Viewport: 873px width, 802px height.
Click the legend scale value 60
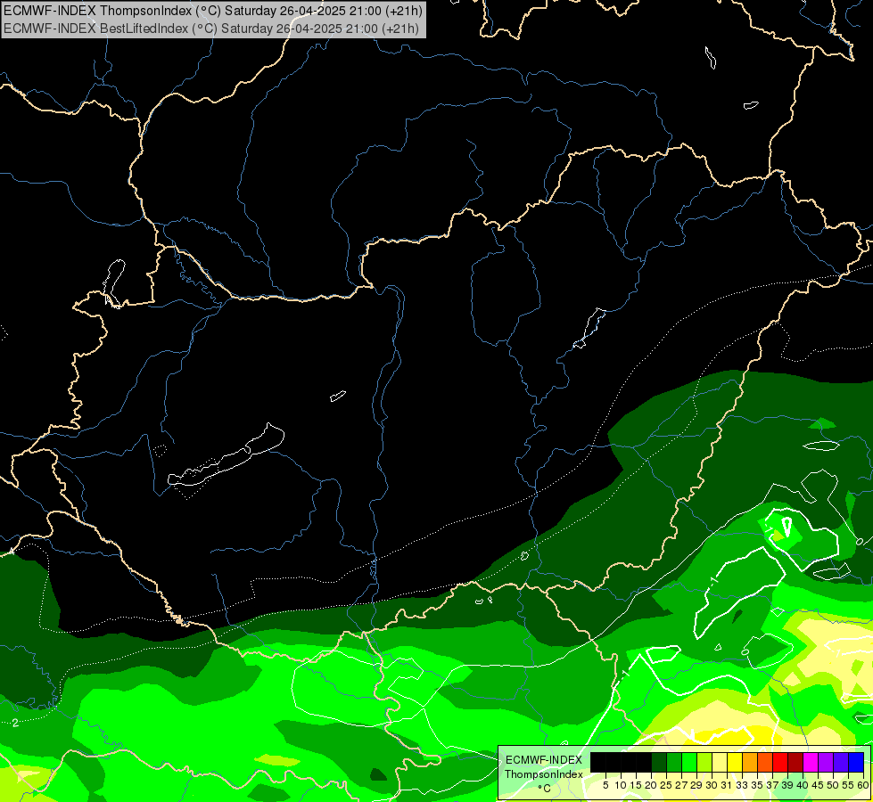tap(863, 785)
